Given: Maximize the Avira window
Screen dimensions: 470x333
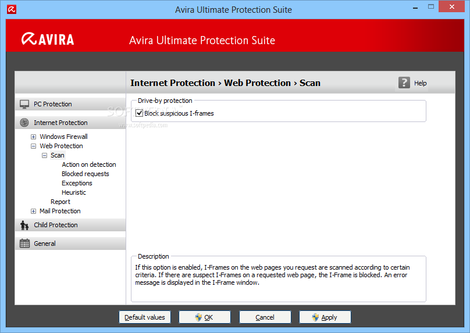Looking at the screenshot, I should click(x=430, y=6).
